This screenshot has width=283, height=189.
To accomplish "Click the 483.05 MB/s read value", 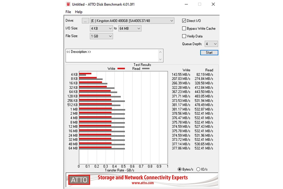I will [204, 96].
